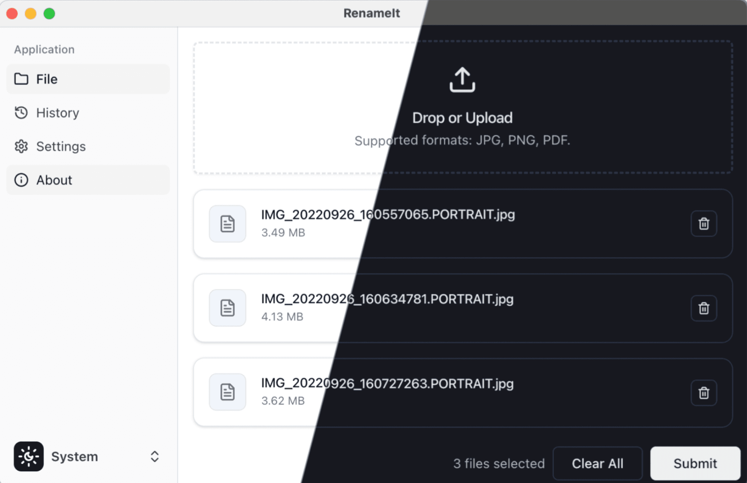Click the green window zoom button

[49, 14]
